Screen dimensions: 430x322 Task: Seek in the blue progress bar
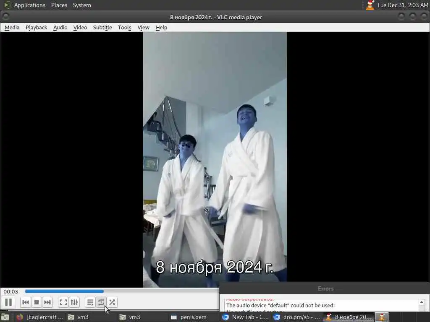pyautogui.click(x=64, y=291)
